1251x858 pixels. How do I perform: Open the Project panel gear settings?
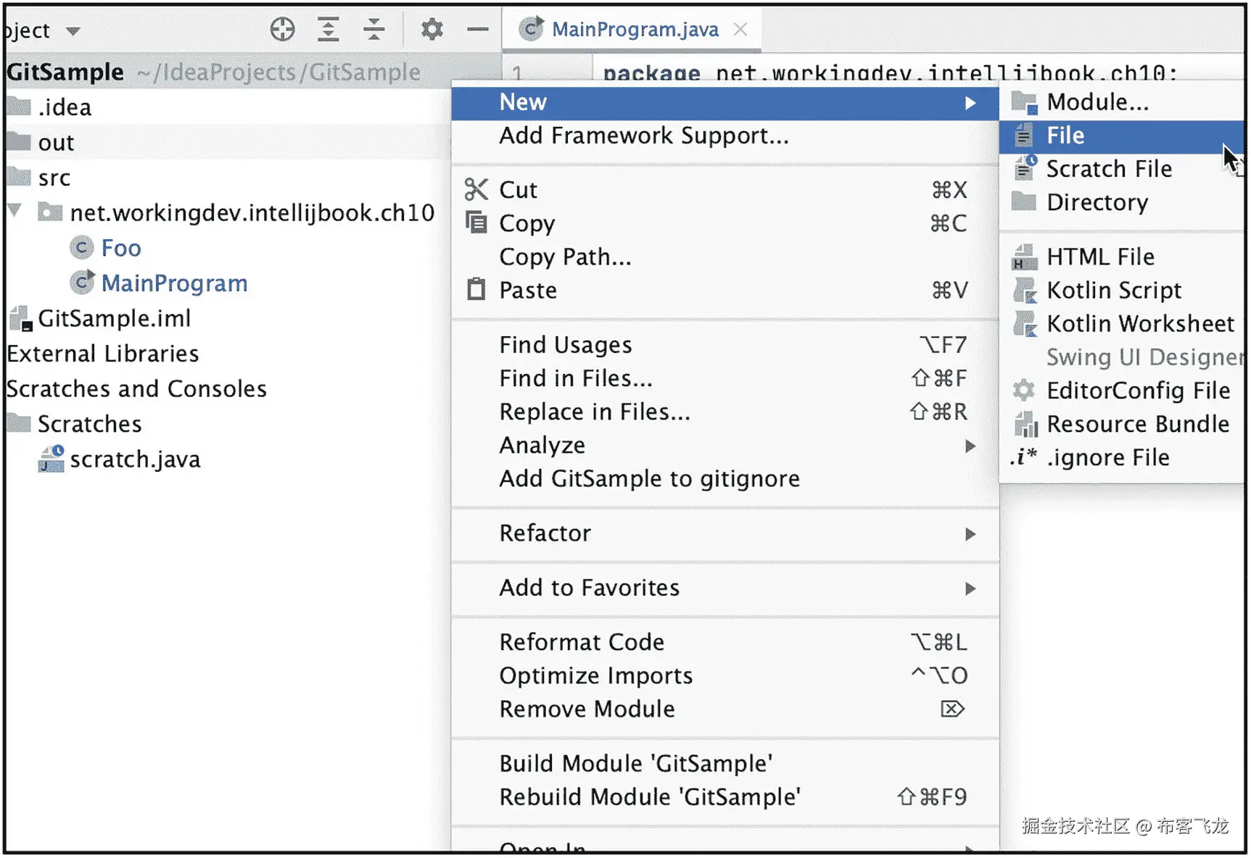(x=432, y=30)
